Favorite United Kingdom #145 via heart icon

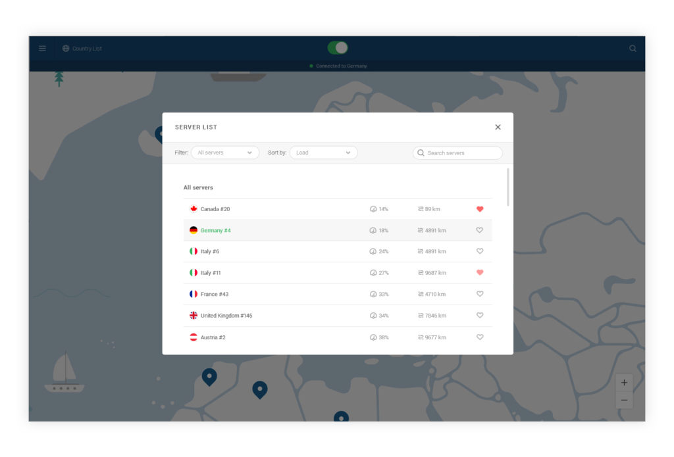click(x=480, y=315)
